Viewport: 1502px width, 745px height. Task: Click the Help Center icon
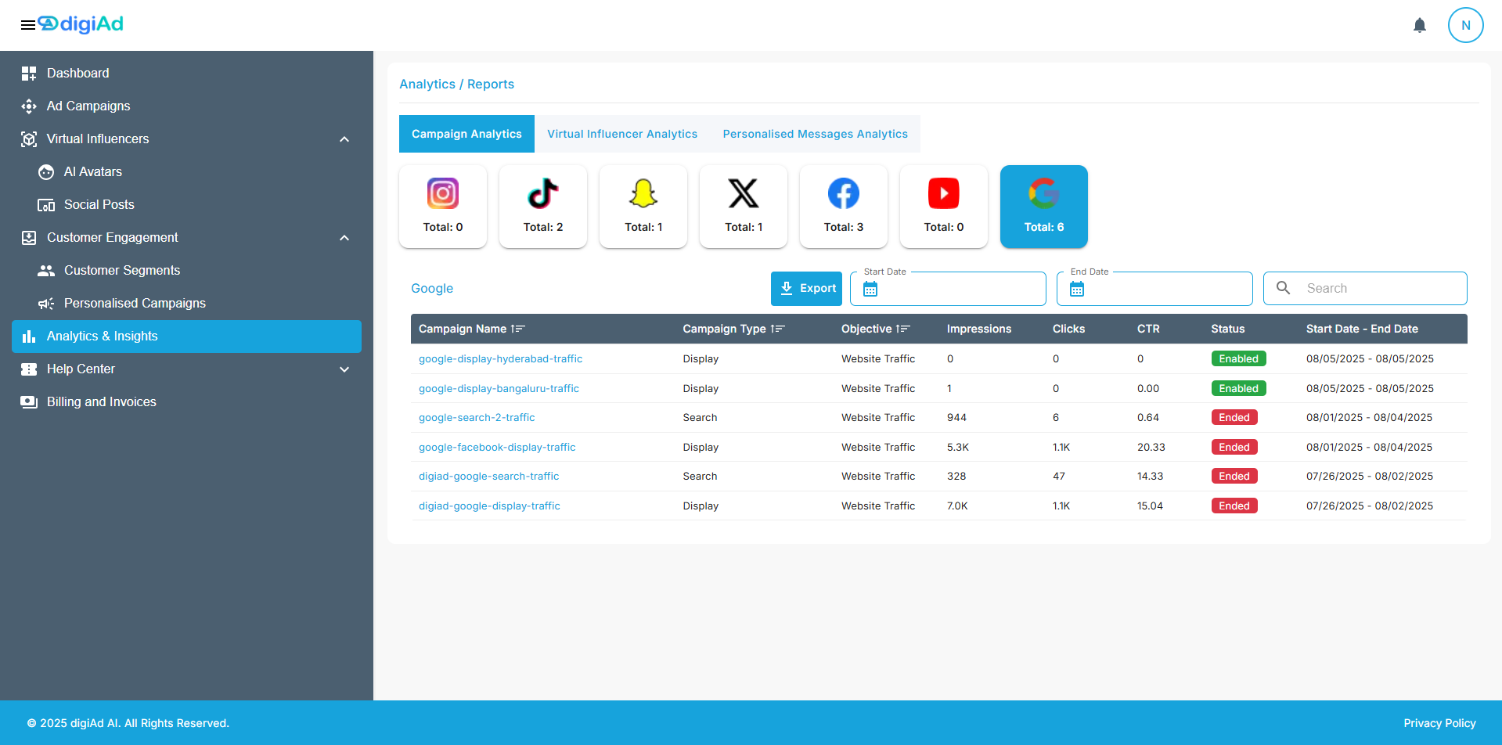tap(29, 369)
